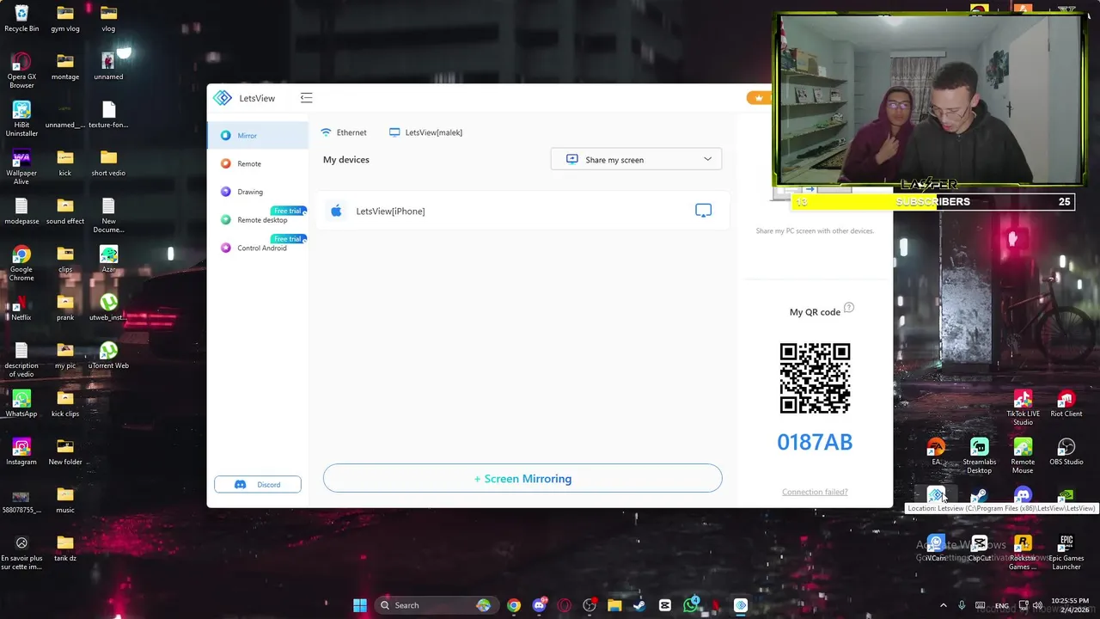The width and height of the screenshot is (1100, 619).
Task: Select the CapCut desktop shortcut
Action: 979,549
